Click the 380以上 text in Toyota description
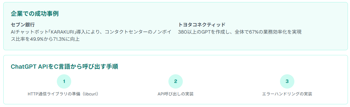Image resolution: width=350 pixels, height=107 pixels. pos(187,32)
